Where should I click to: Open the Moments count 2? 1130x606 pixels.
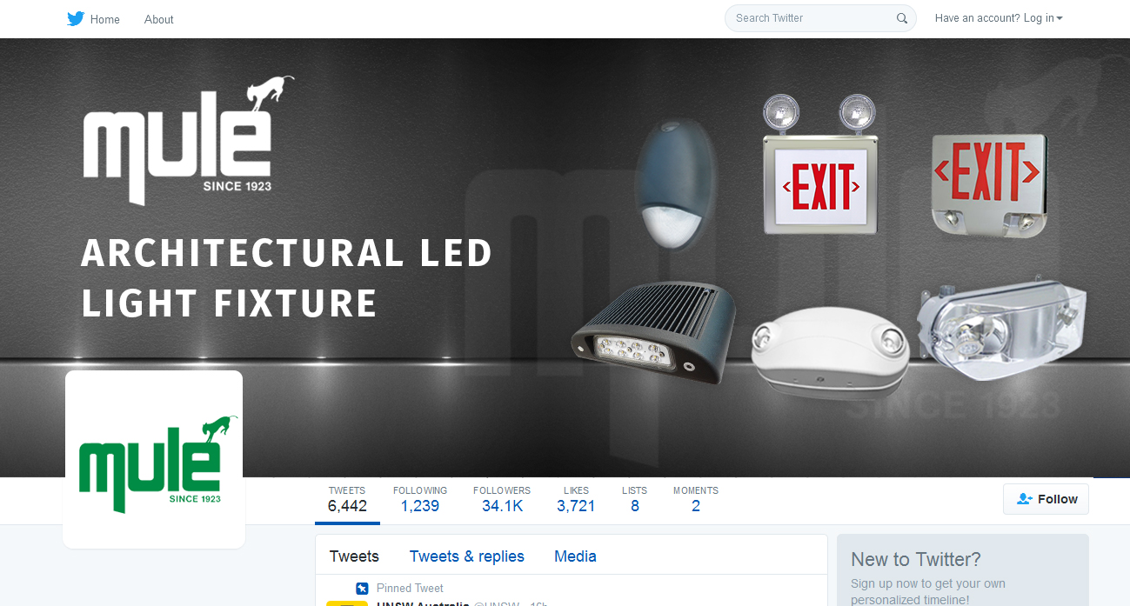(x=696, y=500)
